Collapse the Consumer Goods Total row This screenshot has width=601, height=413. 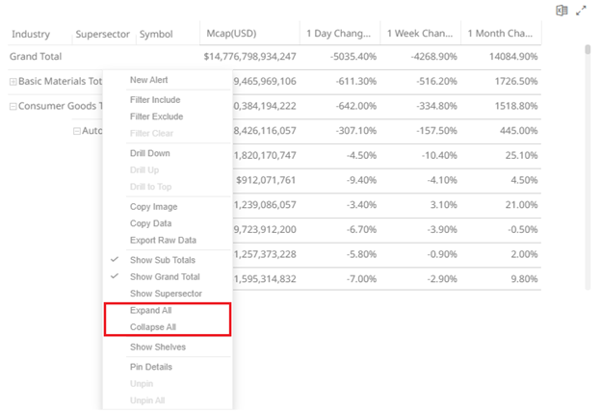click(13, 106)
